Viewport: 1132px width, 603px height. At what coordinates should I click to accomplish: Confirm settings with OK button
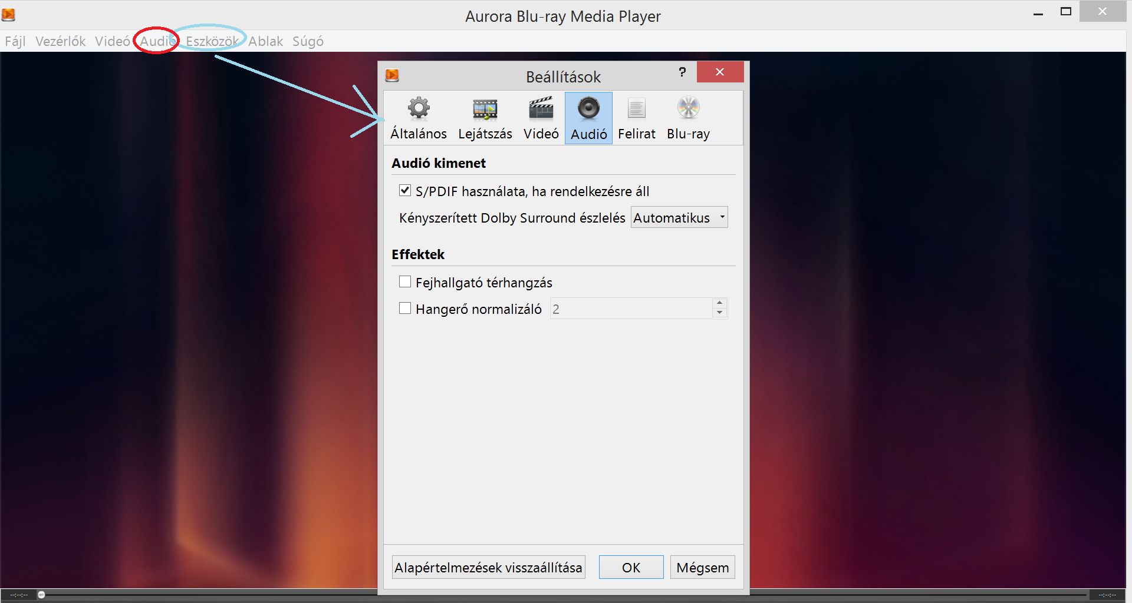631,567
